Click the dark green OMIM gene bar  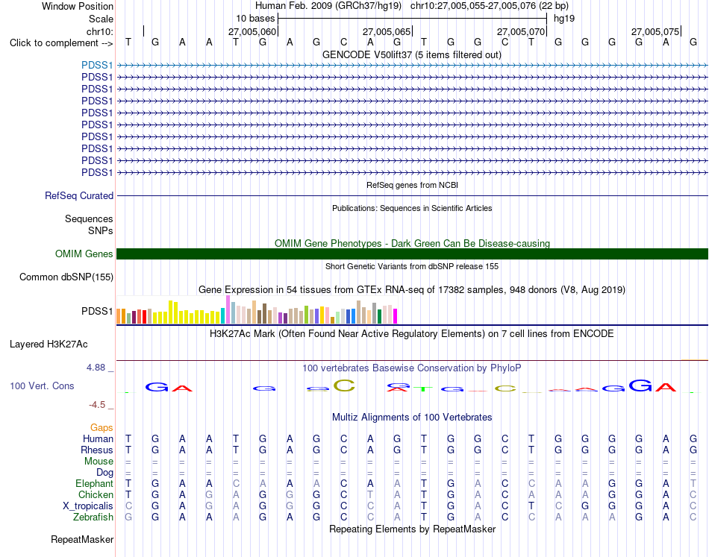point(412,254)
